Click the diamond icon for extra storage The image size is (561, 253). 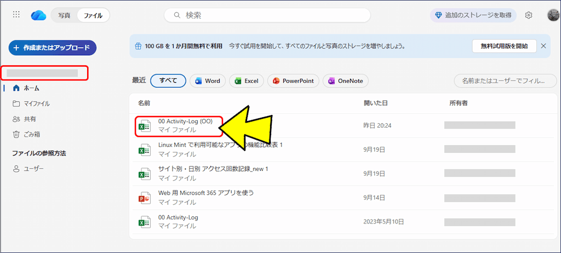click(x=438, y=15)
